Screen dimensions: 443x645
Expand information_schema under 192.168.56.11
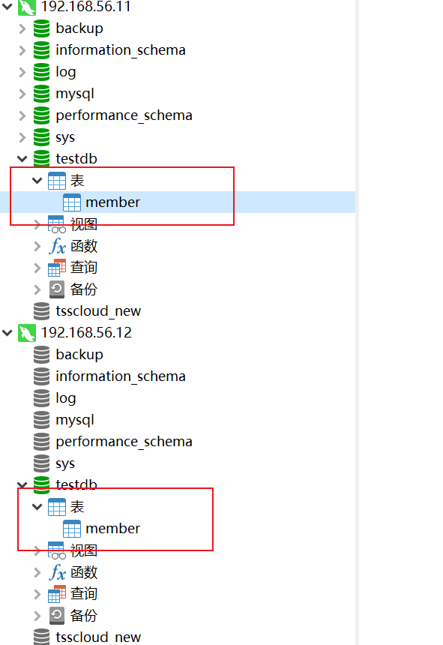tap(22, 50)
